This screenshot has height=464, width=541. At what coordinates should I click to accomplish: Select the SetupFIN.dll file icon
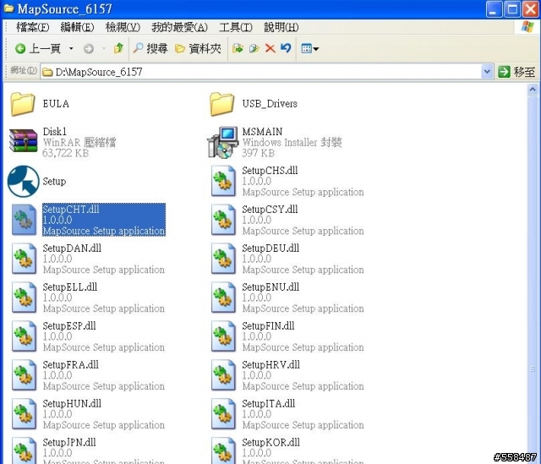(x=223, y=336)
